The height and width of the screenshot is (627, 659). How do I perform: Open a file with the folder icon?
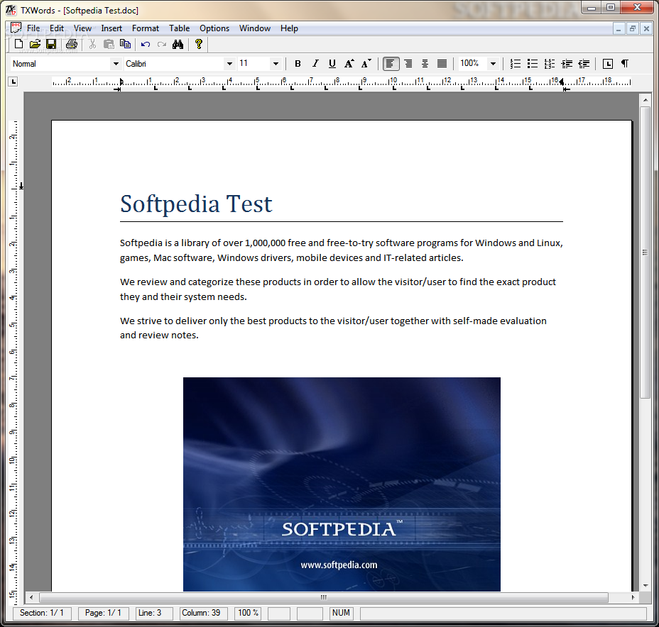tap(35, 44)
